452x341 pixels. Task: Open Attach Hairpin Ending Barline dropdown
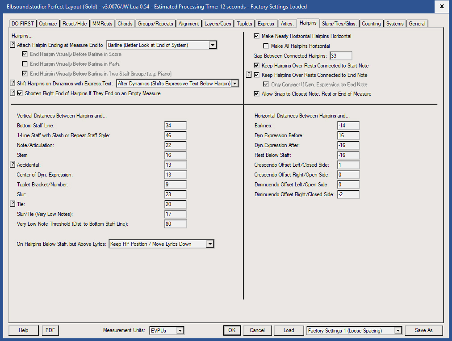click(213, 45)
